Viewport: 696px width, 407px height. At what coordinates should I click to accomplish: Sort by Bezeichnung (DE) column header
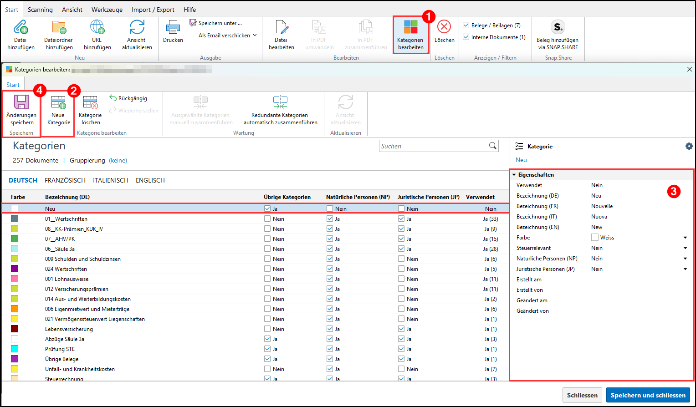tap(67, 197)
